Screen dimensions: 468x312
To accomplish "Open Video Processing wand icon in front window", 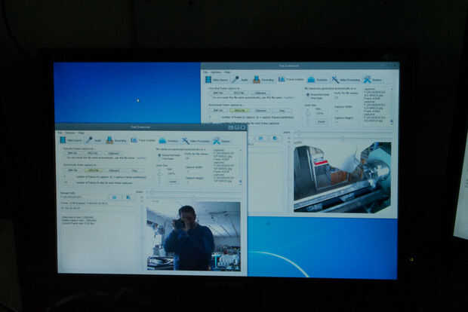I will 186,141.
